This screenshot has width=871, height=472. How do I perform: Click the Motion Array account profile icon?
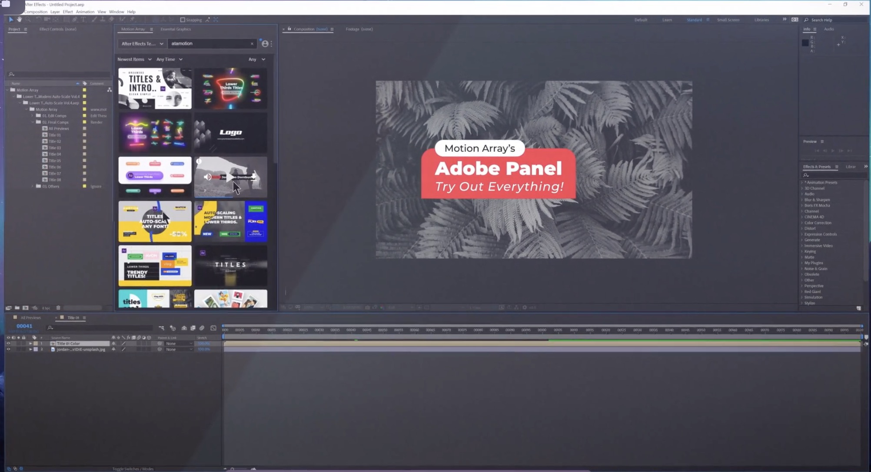click(265, 44)
